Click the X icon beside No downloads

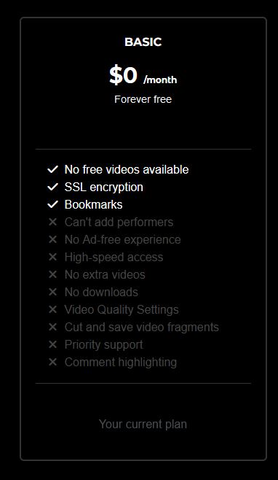coord(53,292)
